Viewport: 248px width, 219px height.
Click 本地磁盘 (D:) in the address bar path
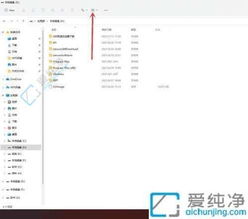point(57,21)
